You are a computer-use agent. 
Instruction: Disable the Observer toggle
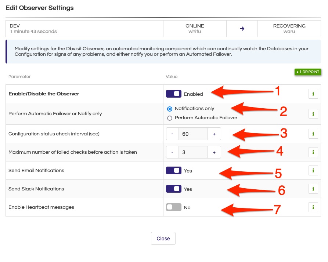pos(173,94)
